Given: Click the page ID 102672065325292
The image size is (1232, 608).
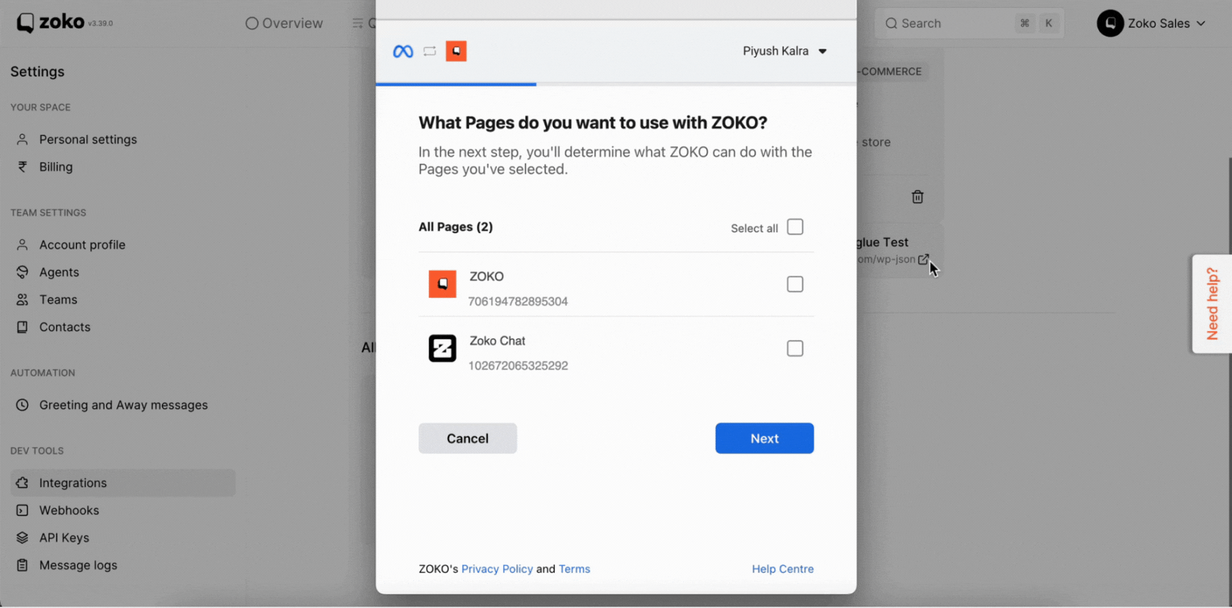Looking at the screenshot, I should [x=518, y=366].
